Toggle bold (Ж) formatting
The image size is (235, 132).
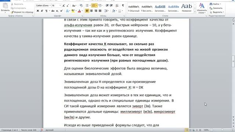click(x=38, y=11)
